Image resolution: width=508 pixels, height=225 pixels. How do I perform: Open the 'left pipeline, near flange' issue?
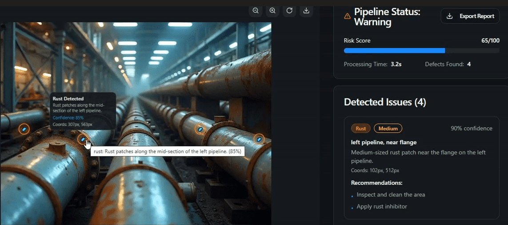(x=384, y=142)
